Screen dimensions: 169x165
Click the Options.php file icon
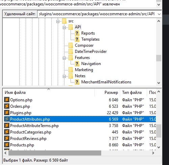click(7, 100)
